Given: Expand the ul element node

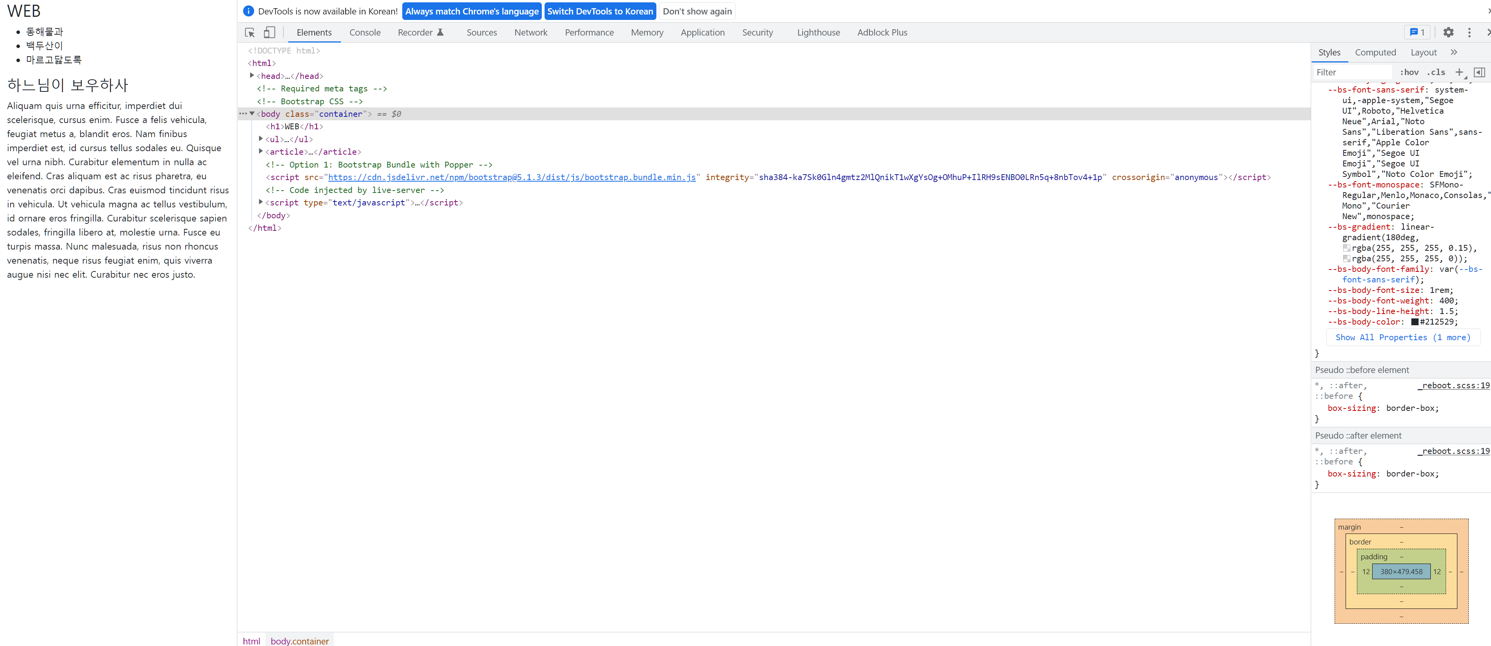Looking at the screenshot, I should coord(261,139).
